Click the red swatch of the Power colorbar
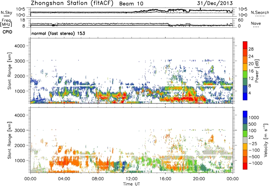The width and height of the screenshot is (269, 186). (x=245, y=45)
